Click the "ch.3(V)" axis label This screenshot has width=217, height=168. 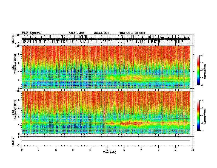(13, 141)
